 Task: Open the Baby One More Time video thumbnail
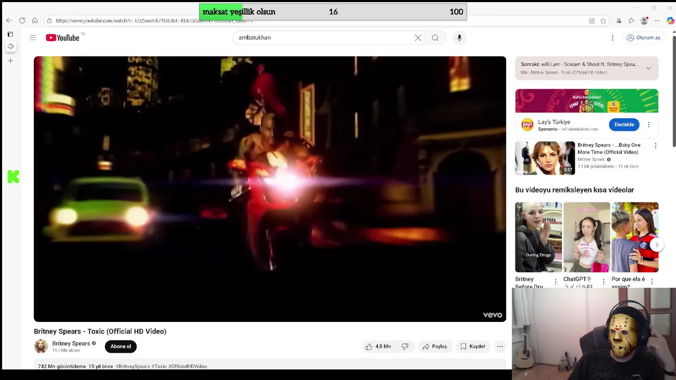(545, 158)
